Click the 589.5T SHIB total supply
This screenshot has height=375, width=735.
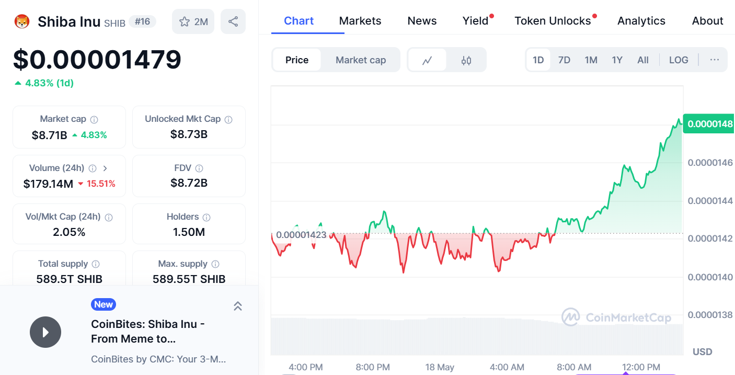[69, 279]
